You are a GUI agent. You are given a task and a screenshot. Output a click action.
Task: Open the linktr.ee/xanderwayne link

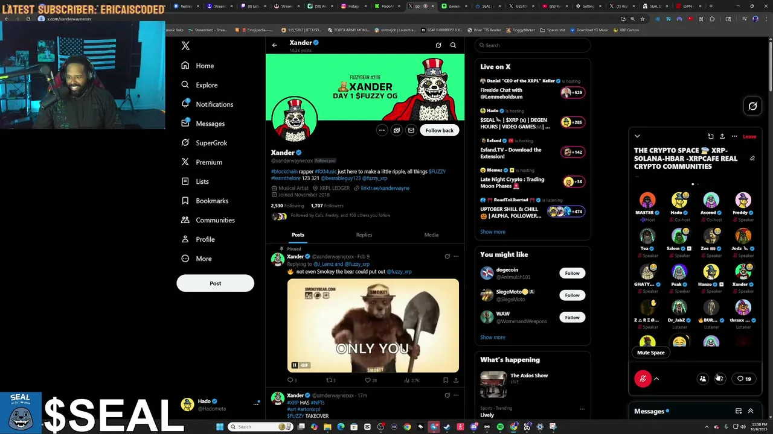(385, 188)
